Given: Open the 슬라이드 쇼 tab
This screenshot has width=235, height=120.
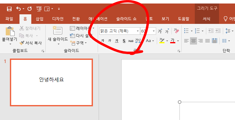Looking at the screenshot, I should 126,19.
